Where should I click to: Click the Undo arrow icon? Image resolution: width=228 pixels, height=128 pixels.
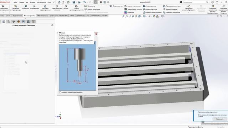(84, 2)
